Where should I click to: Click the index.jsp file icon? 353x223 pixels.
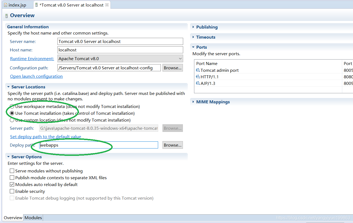tap(5, 5)
